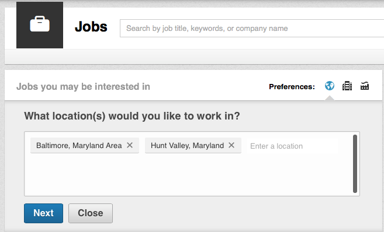Remove the Baltimore, Maryland Area tag
This screenshot has height=232, width=384.
click(130, 145)
